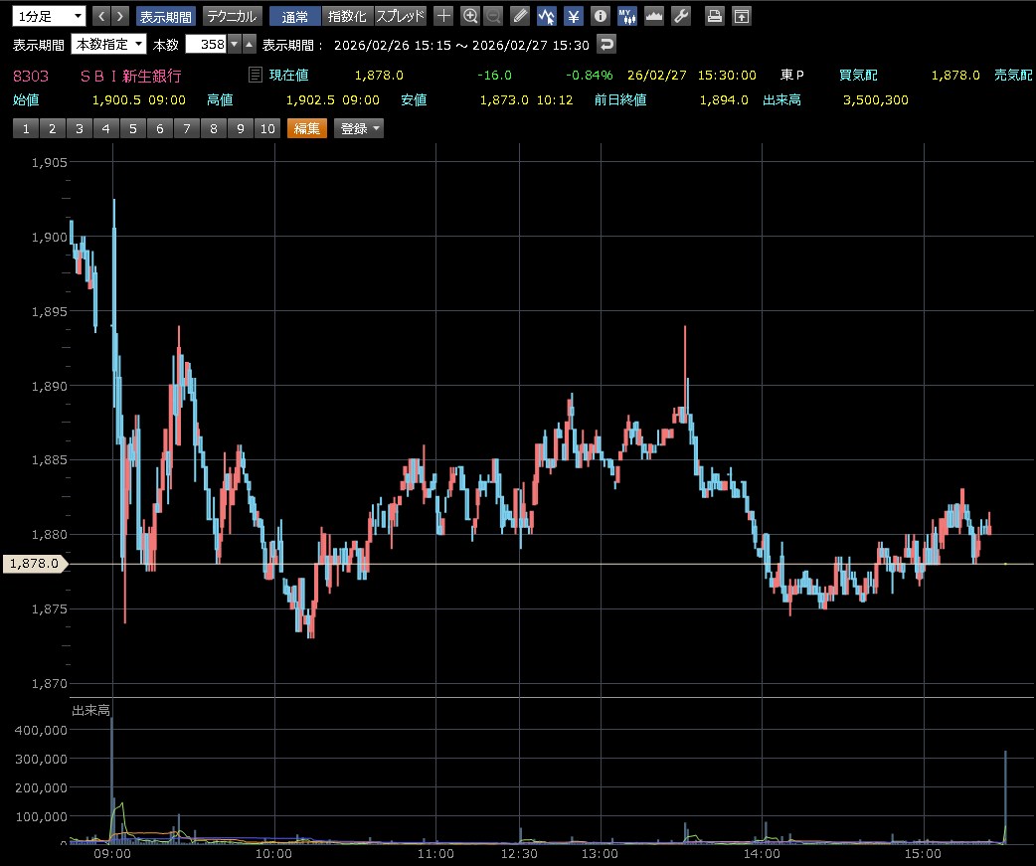1036x866 pixels.
Task: Click the reset display period arrow icon
Action: point(605,45)
